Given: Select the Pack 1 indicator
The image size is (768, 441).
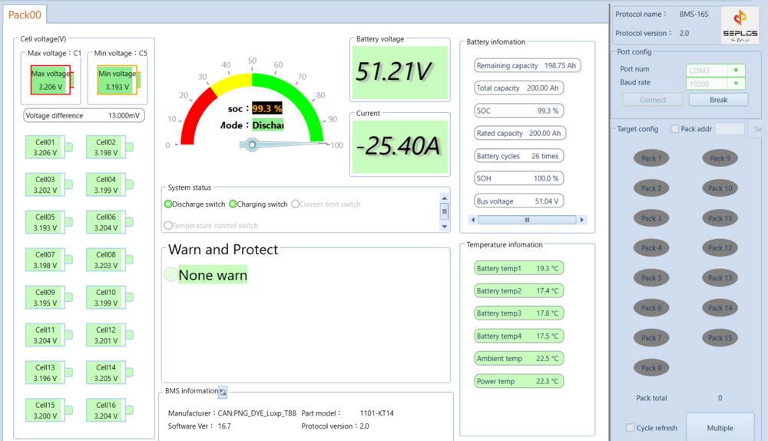Looking at the screenshot, I should (x=651, y=158).
